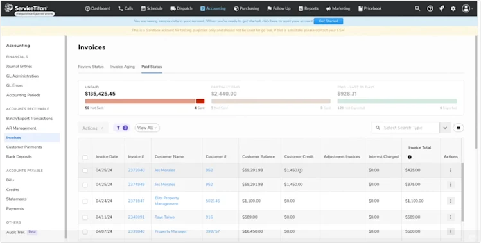Open invoice number 2372040
This screenshot has height=243, width=481.
(136, 170)
